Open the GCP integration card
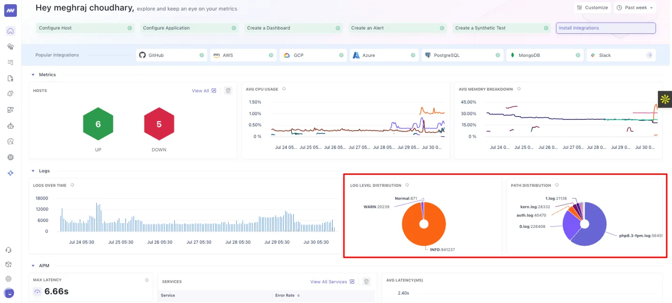The image size is (672, 303). click(313, 55)
